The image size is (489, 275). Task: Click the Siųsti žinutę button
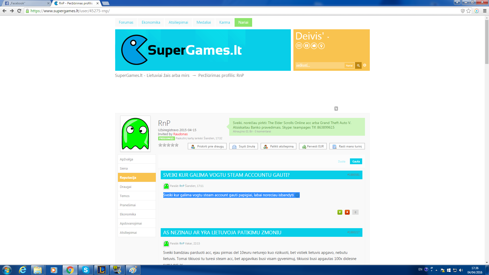pyautogui.click(x=243, y=146)
